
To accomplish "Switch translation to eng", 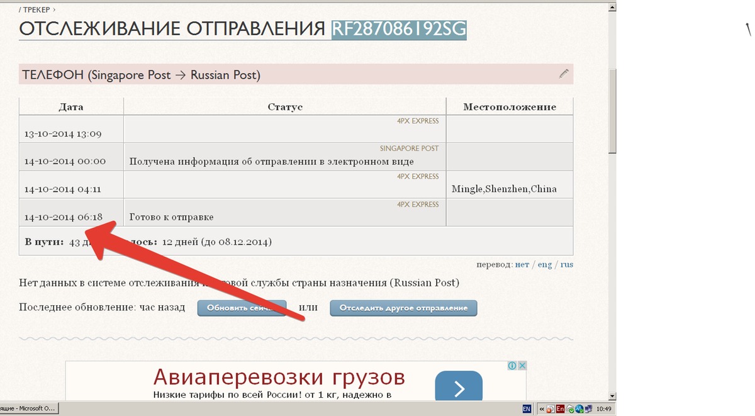I will (544, 265).
